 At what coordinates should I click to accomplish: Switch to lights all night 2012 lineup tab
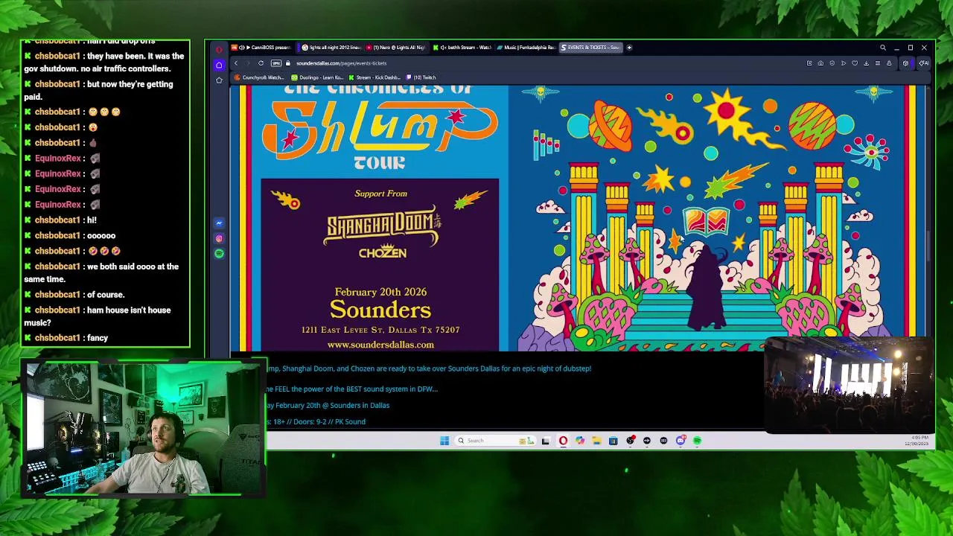click(x=331, y=48)
